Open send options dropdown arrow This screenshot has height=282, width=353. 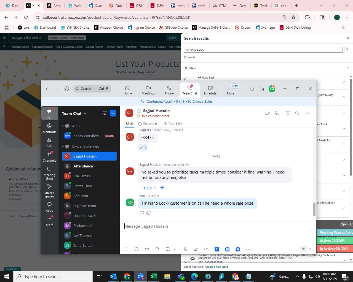pyautogui.click(x=310, y=249)
